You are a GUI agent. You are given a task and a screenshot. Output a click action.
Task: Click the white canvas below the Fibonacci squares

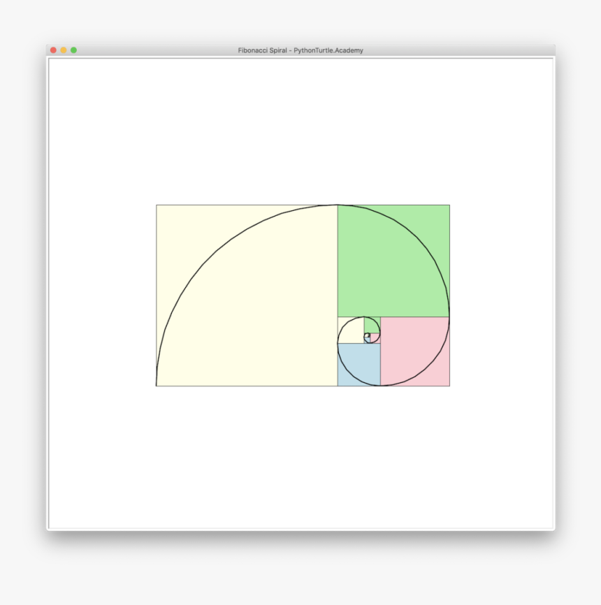coord(300,454)
